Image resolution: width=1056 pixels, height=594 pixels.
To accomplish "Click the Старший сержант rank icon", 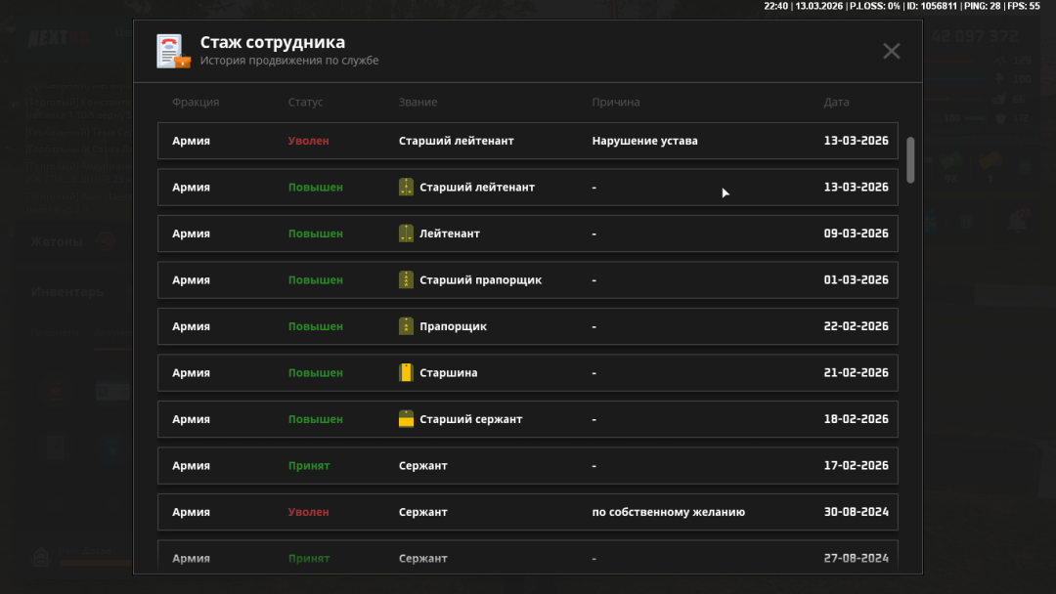I will point(407,419).
